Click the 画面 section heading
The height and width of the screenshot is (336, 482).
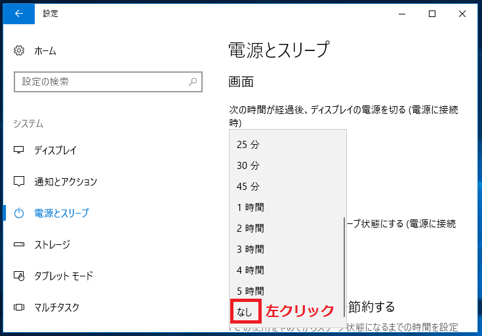coord(241,82)
